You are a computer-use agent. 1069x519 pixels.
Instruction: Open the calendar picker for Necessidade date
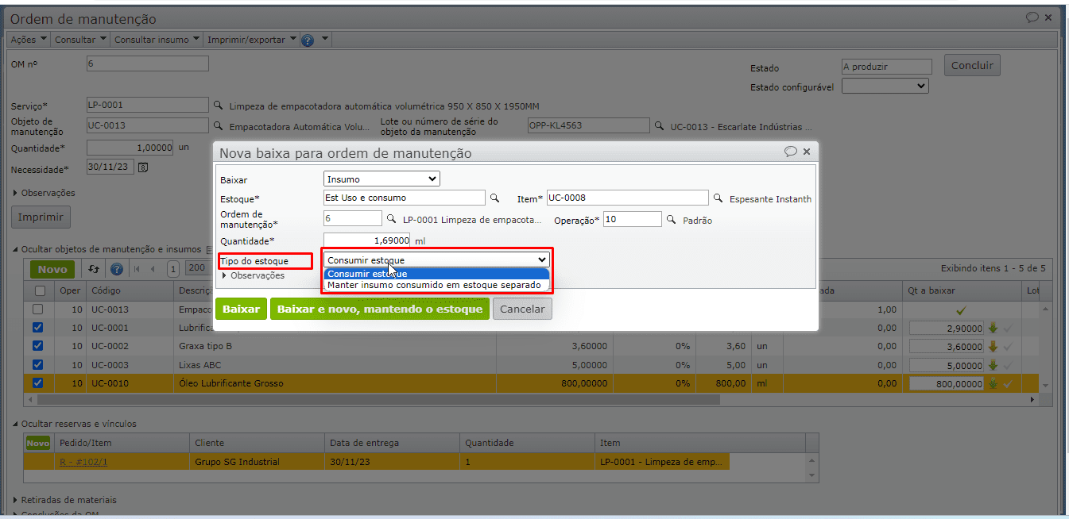tap(143, 167)
